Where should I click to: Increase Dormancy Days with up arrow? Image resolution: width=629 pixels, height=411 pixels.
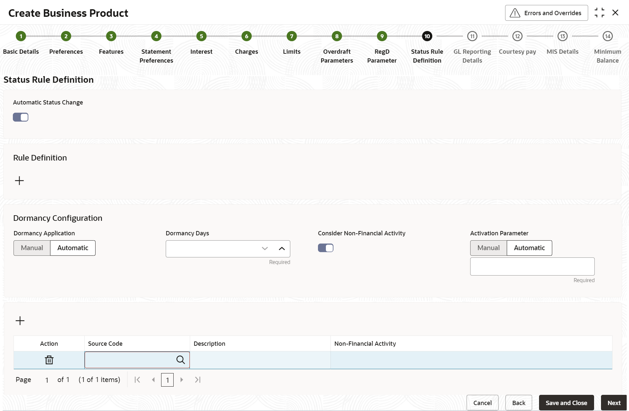[282, 249]
